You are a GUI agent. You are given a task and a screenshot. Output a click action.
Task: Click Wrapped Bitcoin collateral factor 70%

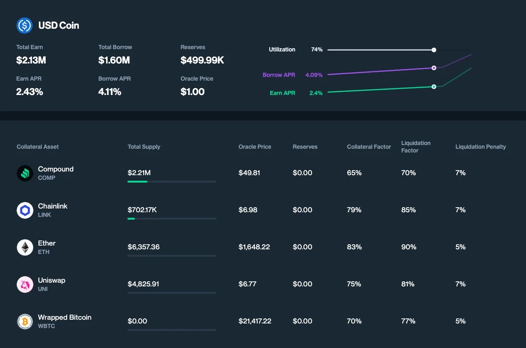[x=354, y=321]
